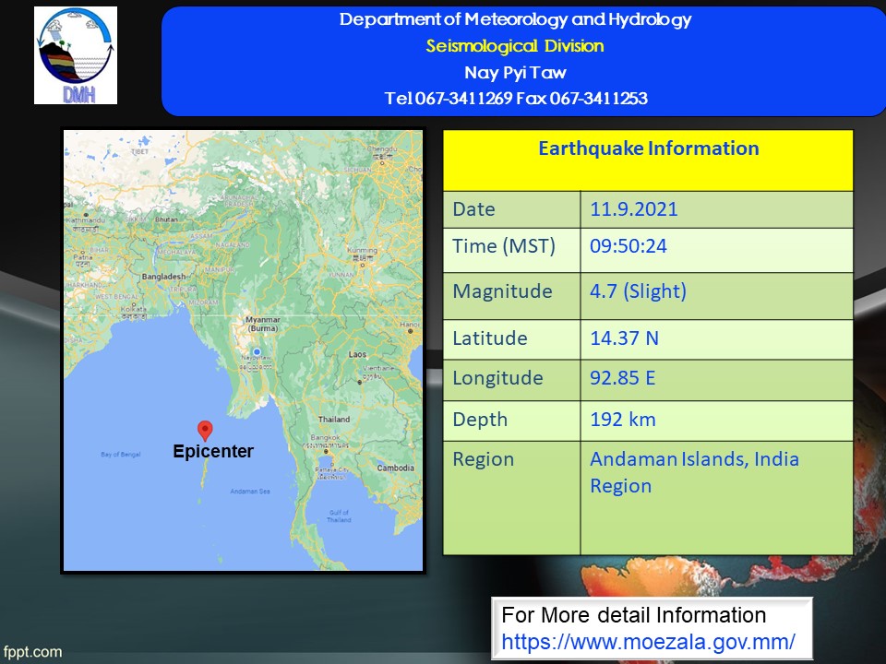Click the 'Date' row label

[473, 209]
